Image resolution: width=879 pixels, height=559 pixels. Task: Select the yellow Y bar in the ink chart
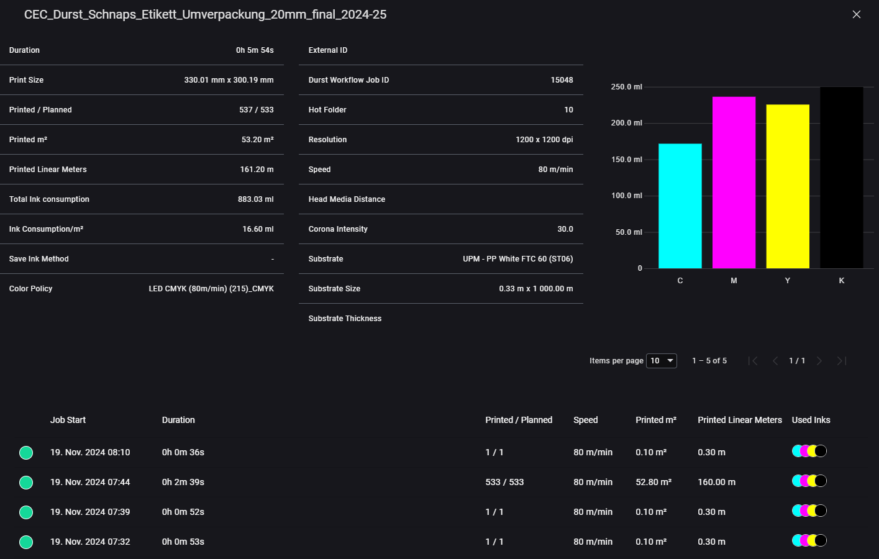787,186
